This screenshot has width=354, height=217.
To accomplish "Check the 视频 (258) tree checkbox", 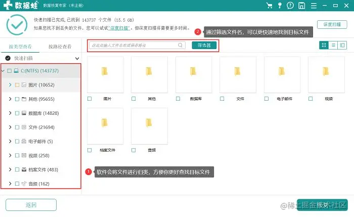I will [x=17, y=156].
